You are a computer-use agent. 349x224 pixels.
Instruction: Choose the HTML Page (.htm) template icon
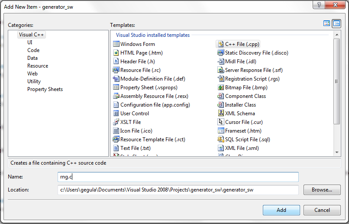[x=116, y=53]
